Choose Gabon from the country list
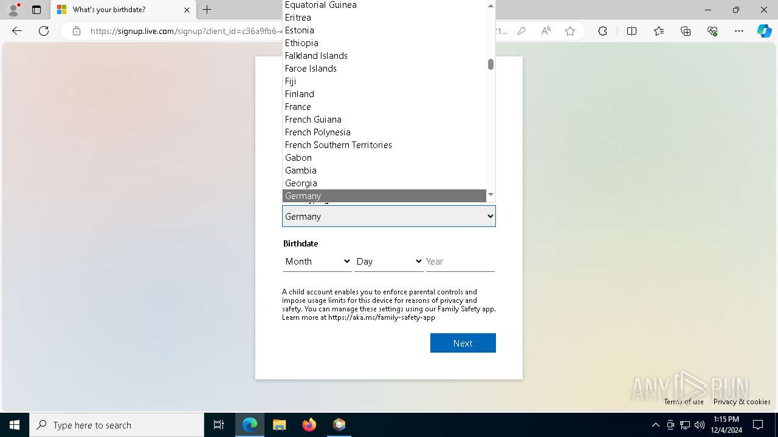778x437 pixels. coord(384,158)
